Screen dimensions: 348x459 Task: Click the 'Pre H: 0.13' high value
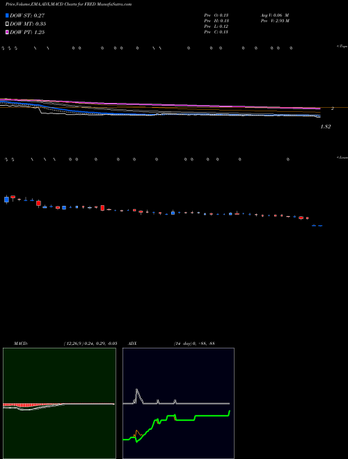(x=216, y=21)
